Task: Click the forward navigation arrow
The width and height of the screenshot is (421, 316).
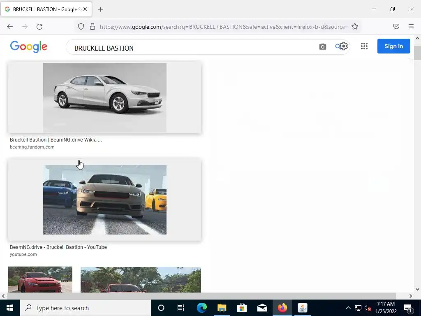Action: (x=25, y=26)
